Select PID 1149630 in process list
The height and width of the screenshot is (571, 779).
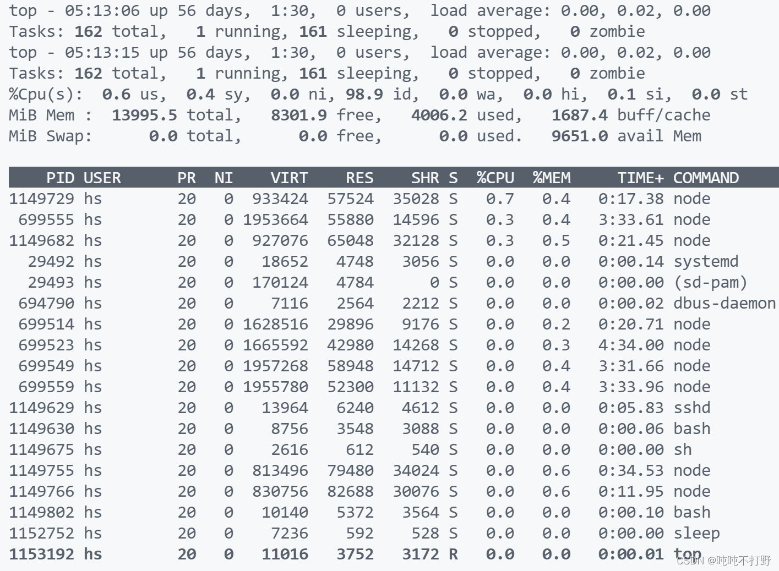tap(41, 429)
